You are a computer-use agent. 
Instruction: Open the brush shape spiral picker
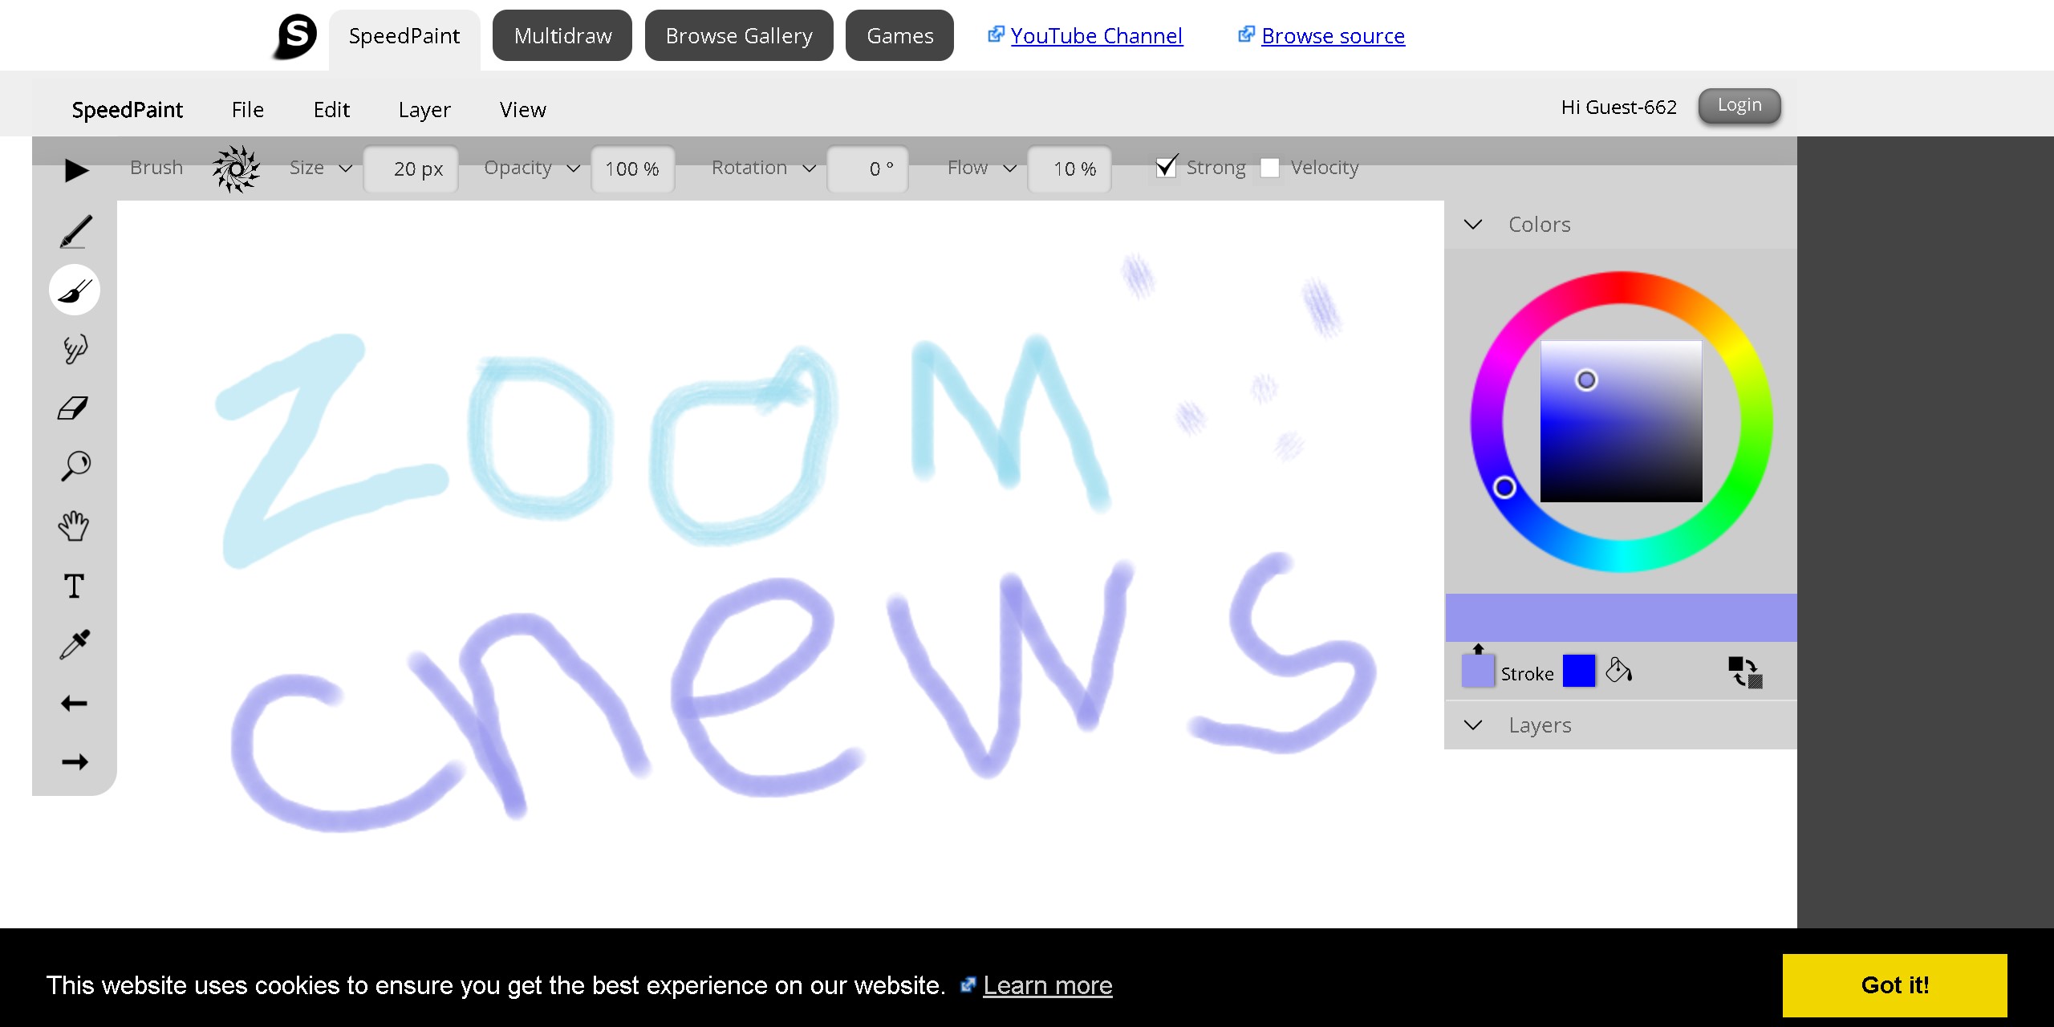tap(236, 168)
